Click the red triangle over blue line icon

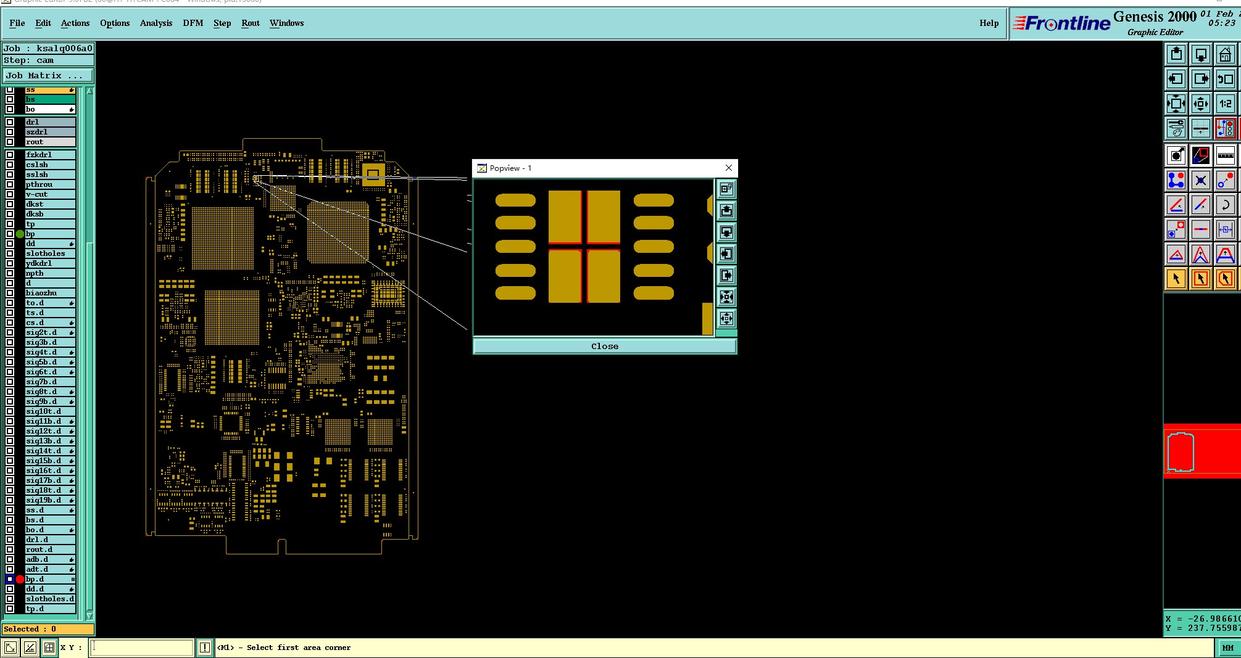1176,254
